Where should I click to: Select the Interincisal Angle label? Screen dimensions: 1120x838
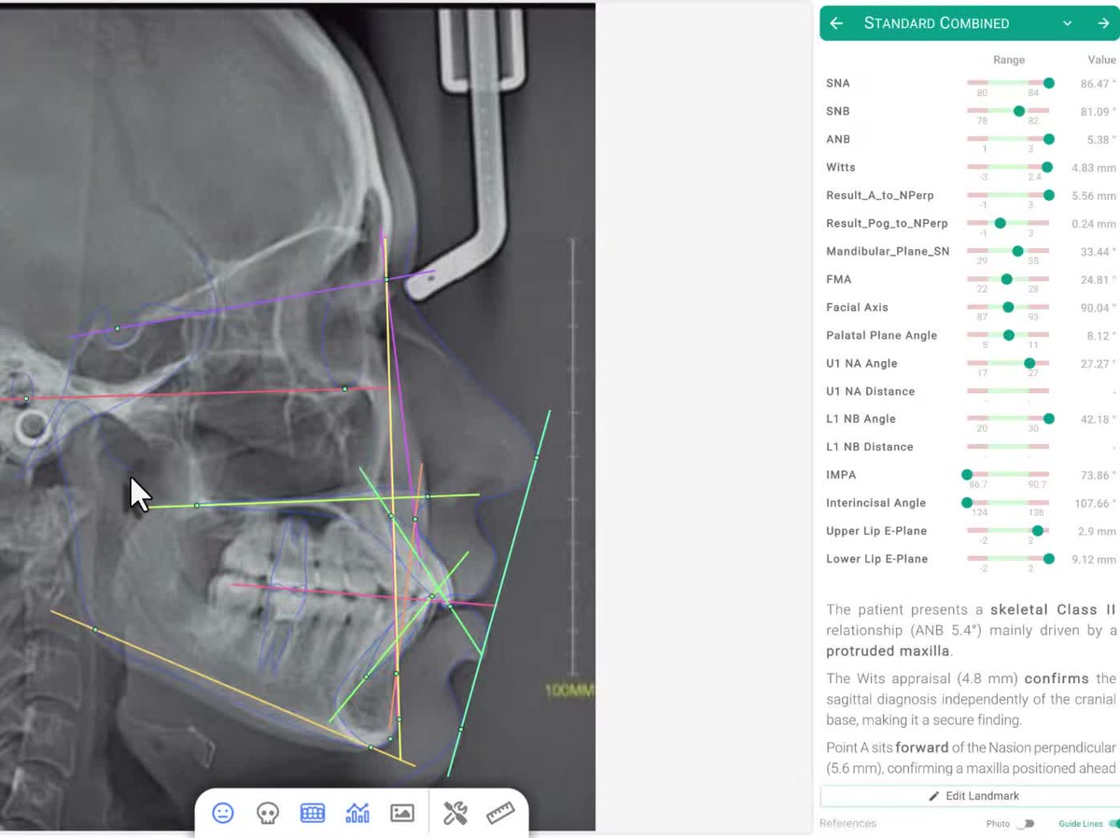coord(876,503)
